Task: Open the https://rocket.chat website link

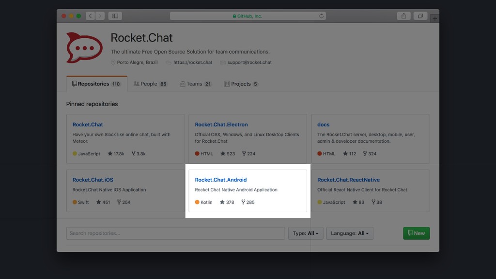Action: (193, 62)
